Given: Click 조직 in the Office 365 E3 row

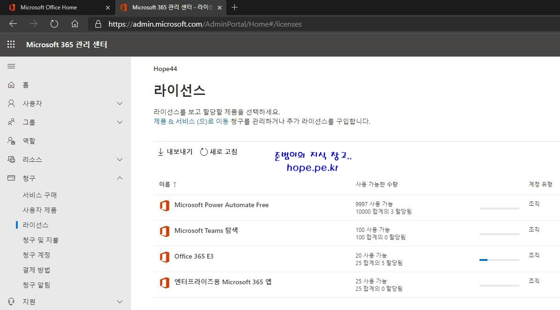Looking at the screenshot, I should point(534,255).
